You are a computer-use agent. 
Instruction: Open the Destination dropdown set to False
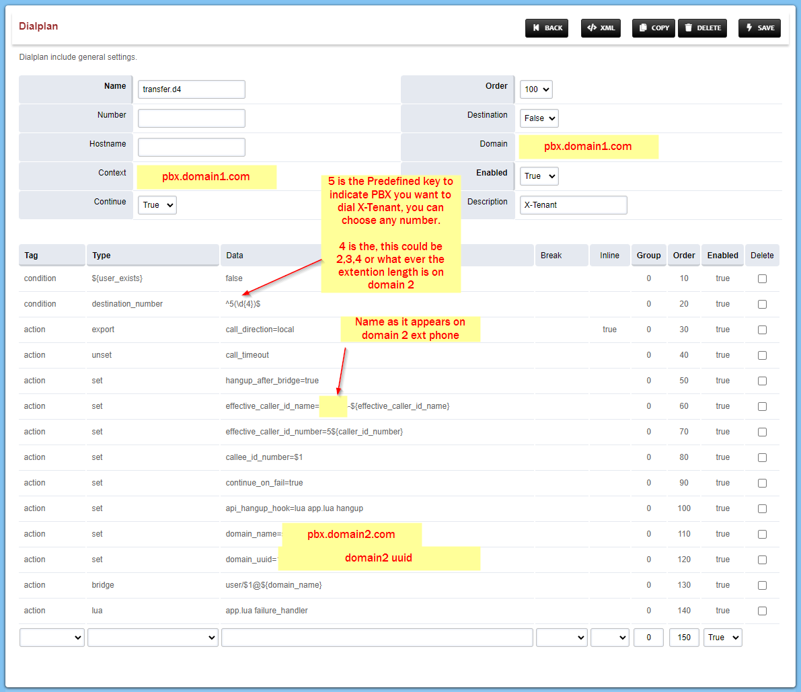539,118
